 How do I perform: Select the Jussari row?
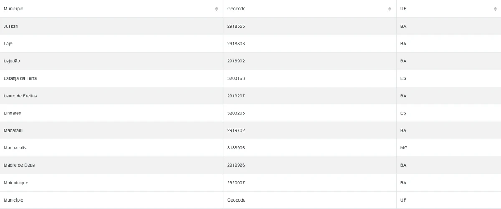[x=11, y=26]
